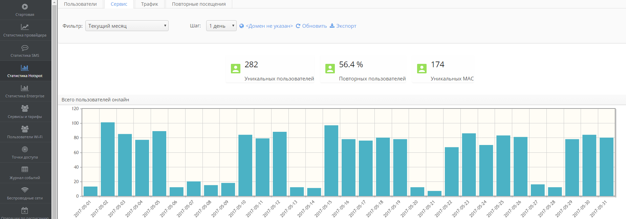Screen dimensions: 626x219
Task: Open Операции по расписанию calendar icon
Action: coord(25,211)
